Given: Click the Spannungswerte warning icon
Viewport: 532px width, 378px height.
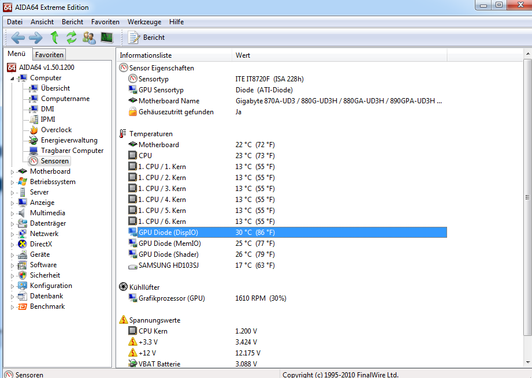Looking at the screenshot, I should tap(123, 320).
